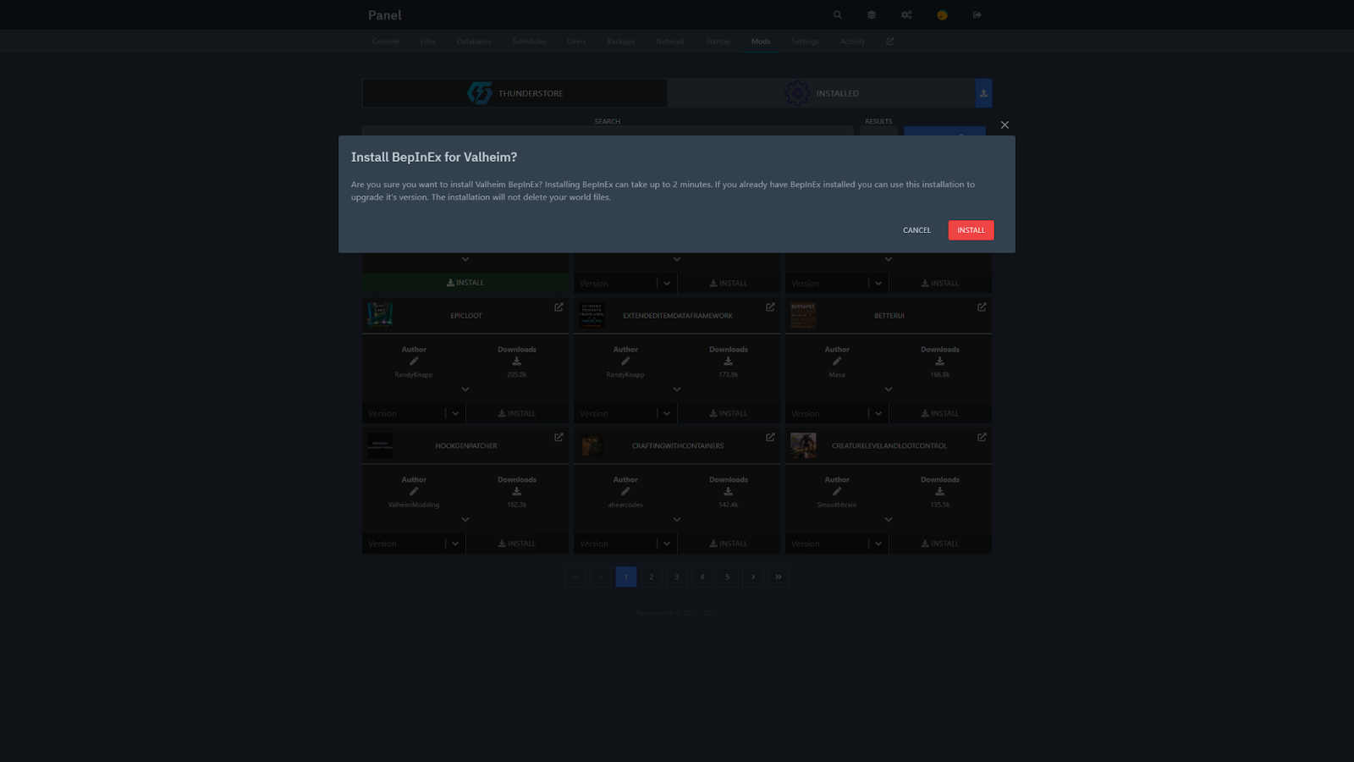
Task: Switch to the Users tab
Action: point(576,41)
